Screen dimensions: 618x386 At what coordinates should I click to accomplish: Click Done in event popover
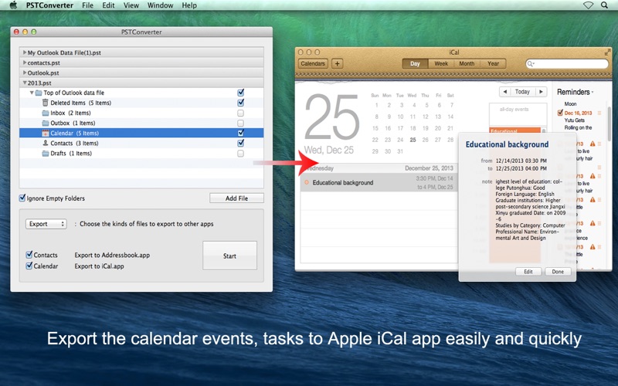(x=558, y=272)
